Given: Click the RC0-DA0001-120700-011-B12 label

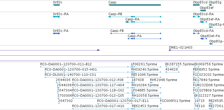Looking at the screenshot, I should coord(66,64).
